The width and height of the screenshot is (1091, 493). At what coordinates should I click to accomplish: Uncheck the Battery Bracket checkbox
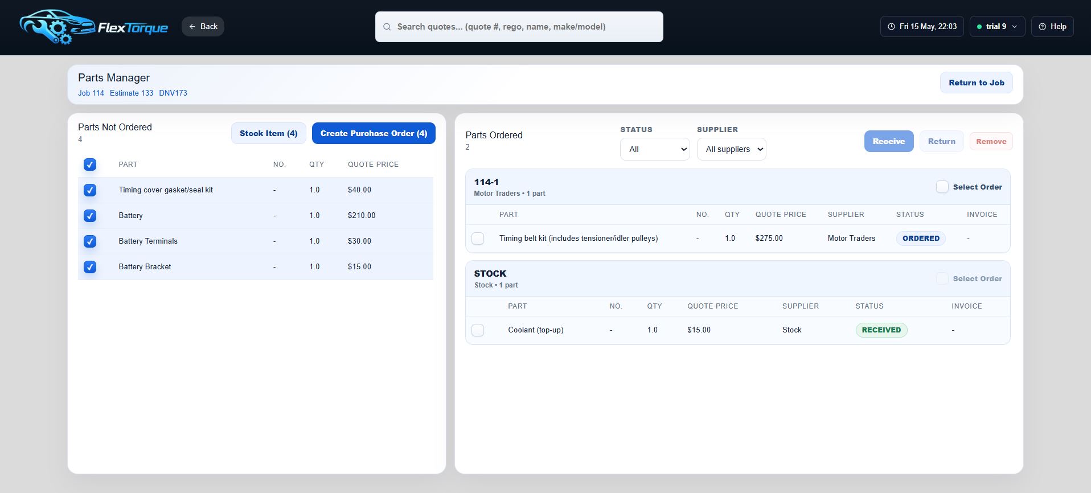(90, 267)
